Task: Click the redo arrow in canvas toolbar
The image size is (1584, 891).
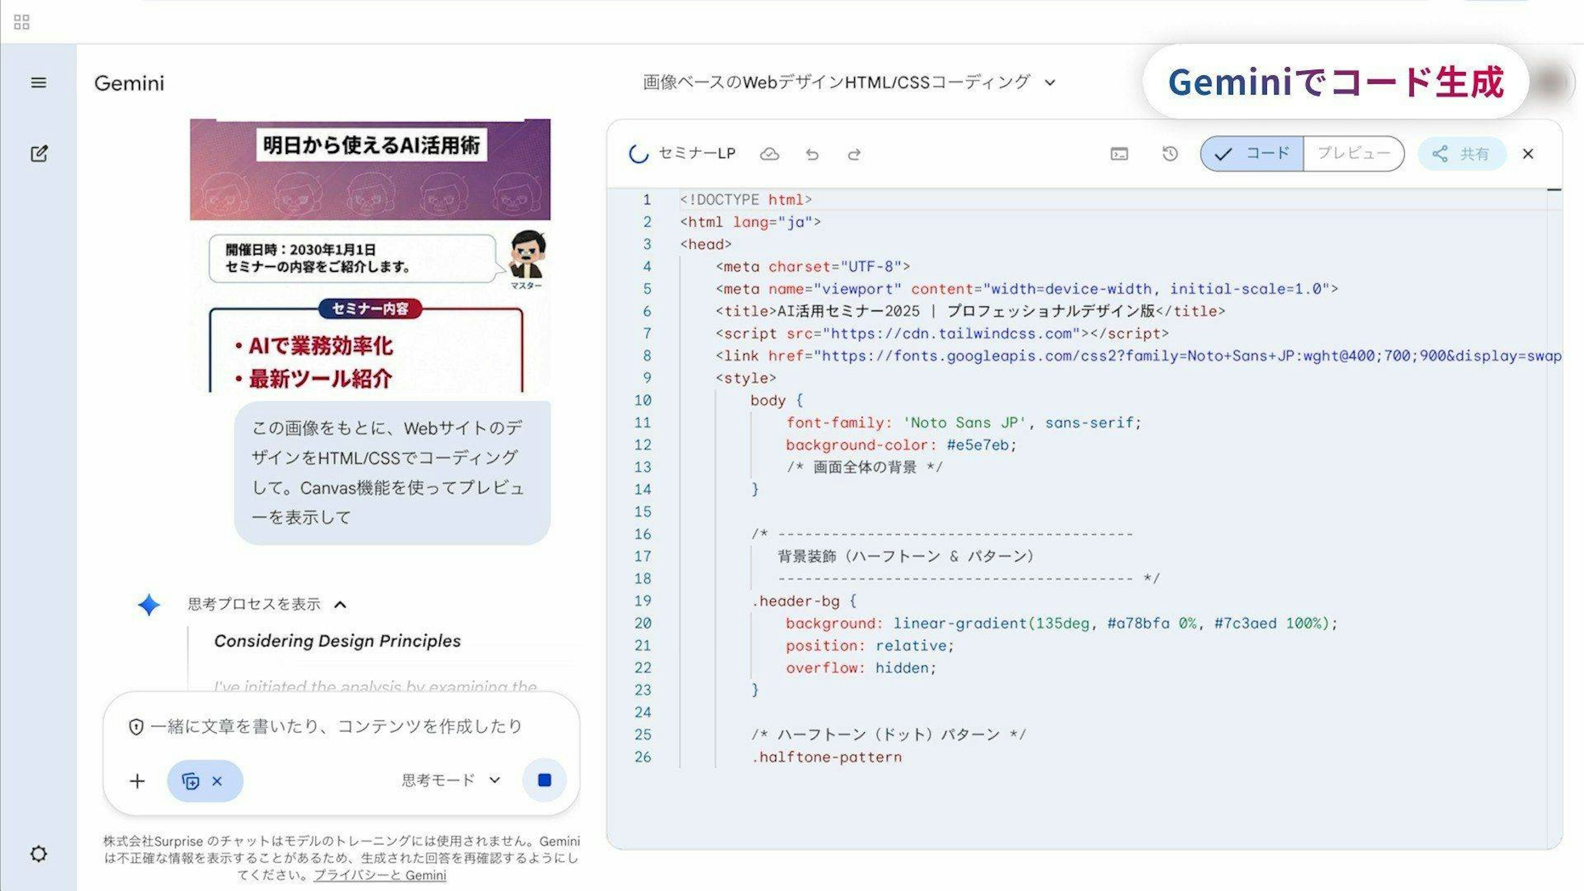Action: 854,154
